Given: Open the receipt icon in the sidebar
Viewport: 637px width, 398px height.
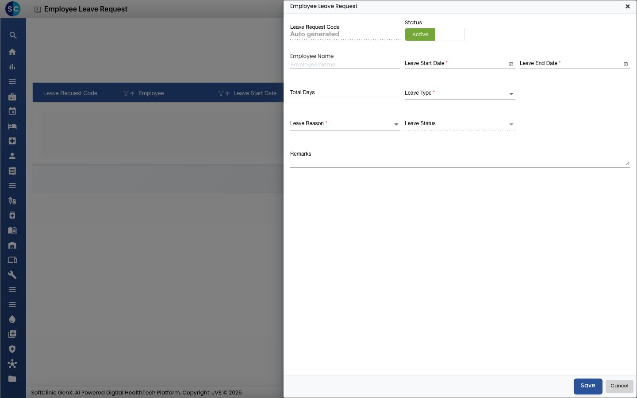Looking at the screenshot, I should click(x=12, y=171).
